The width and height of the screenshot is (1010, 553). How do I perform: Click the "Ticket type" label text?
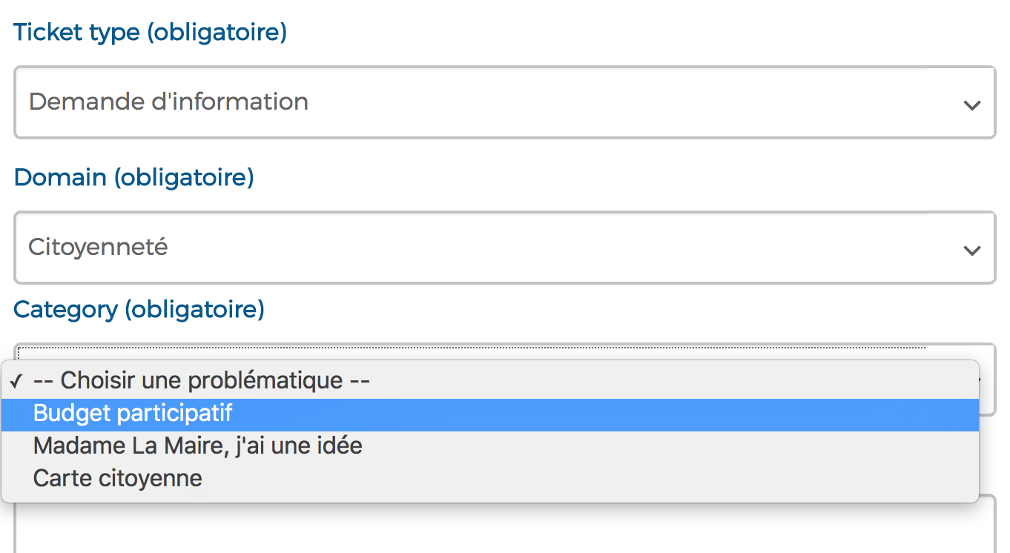76,33
